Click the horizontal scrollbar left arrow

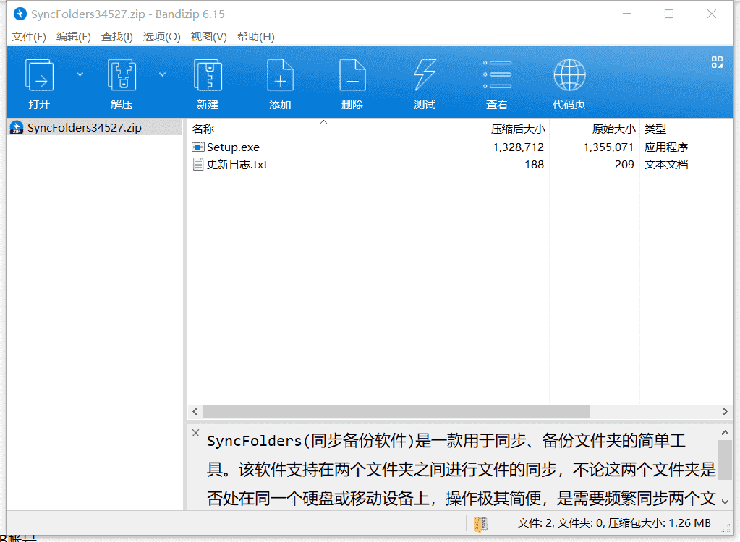pos(195,411)
